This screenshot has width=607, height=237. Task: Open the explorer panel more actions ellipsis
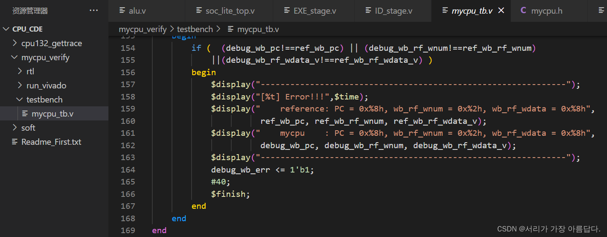tap(94, 11)
